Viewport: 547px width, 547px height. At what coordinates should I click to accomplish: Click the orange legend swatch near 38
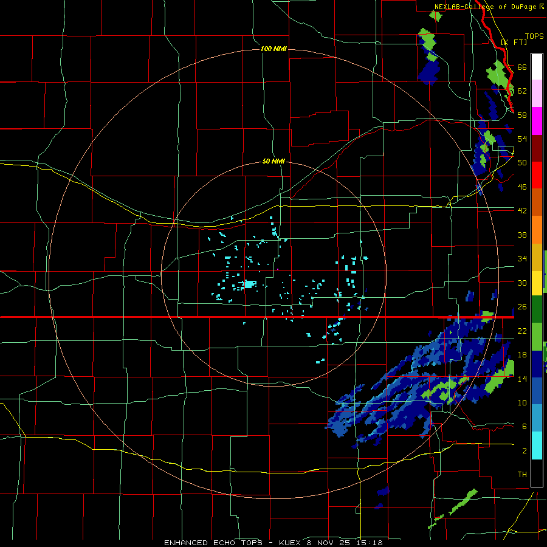tap(537, 230)
